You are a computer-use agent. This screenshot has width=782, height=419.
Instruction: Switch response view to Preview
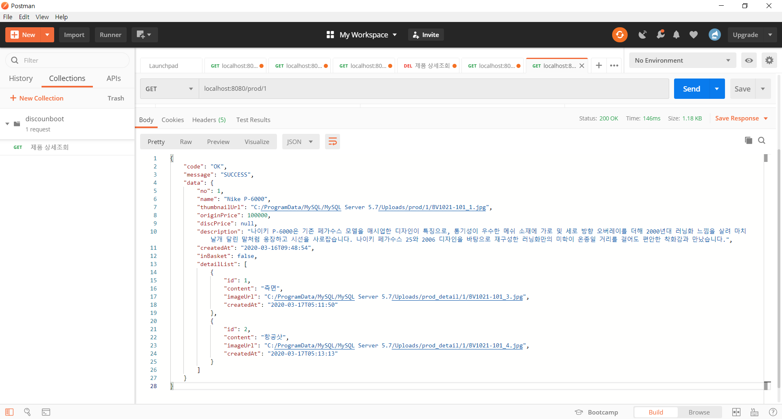point(218,142)
